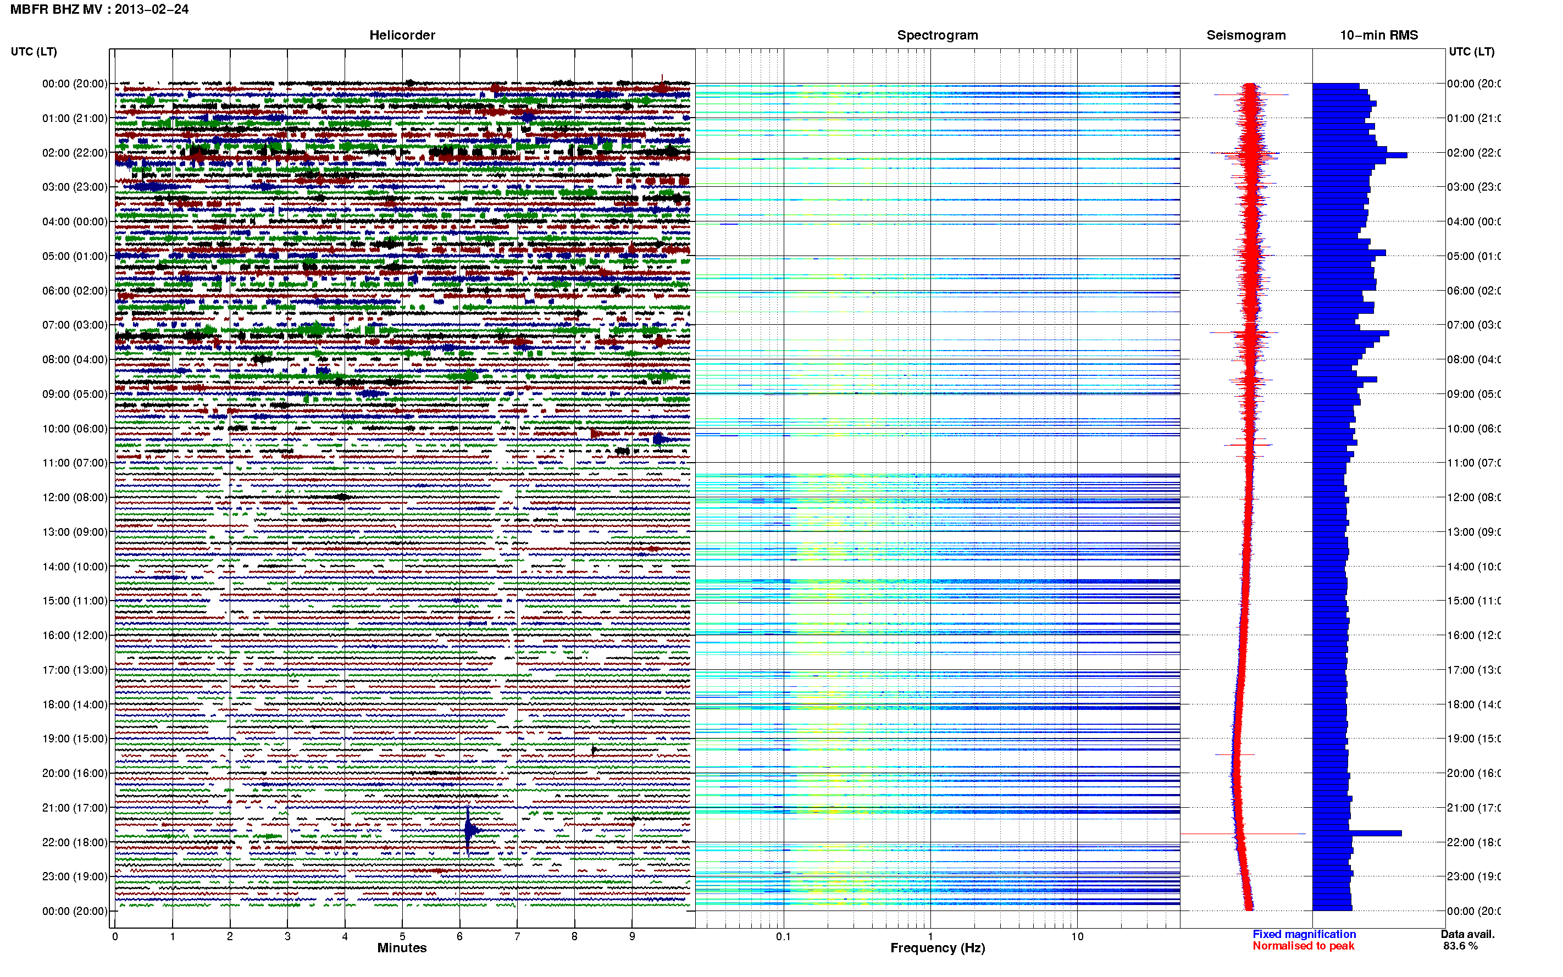Click the left time label '01:00 (21:00)'

pyautogui.click(x=75, y=118)
